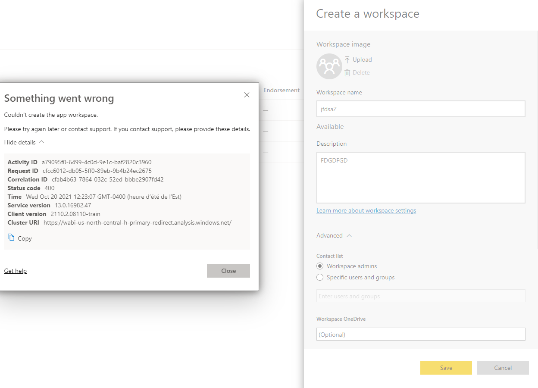Viewport: 538px width, 388px height.
Task: Select Specific users and groups radio option
Action: click(320, 277)
